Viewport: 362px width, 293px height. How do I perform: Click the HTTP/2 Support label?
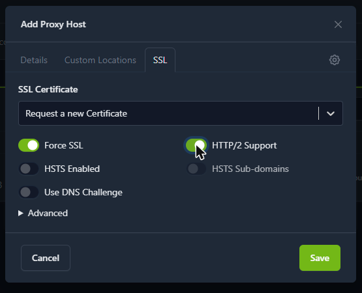[x=244, y=145]
